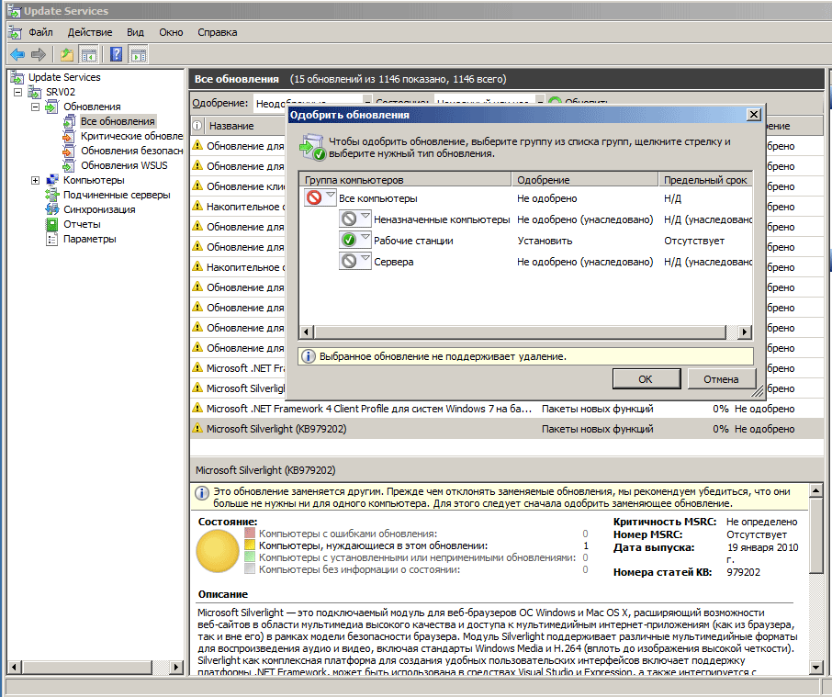Open the Справка menu
The image size is (832, 697).
(x=217, y=32)
